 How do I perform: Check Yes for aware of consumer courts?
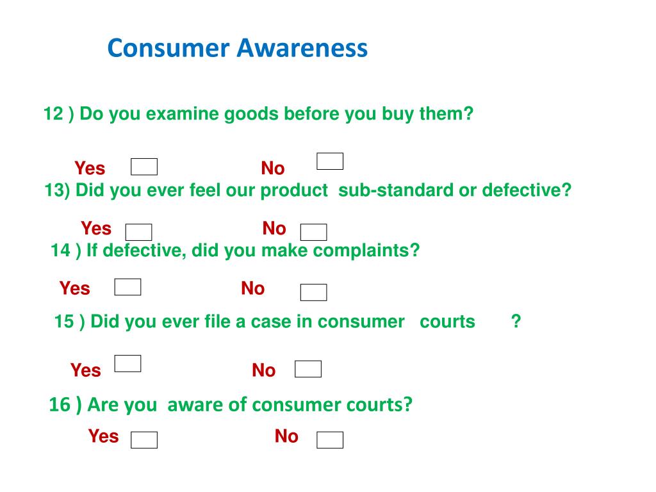(x=144, y=440)
